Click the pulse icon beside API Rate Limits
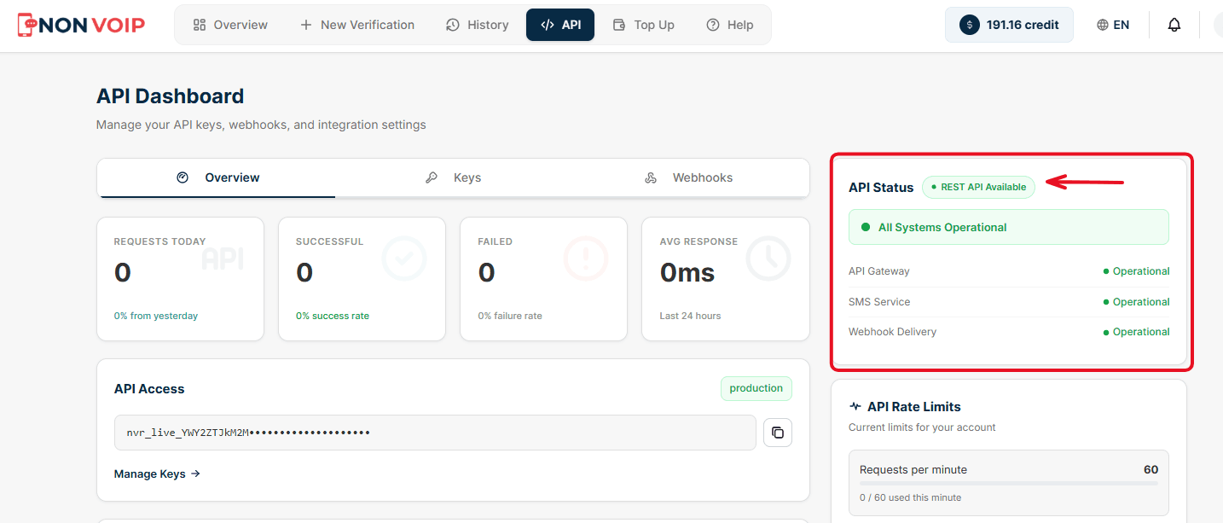The image size is (1223, 523). [x=855, y=407]
